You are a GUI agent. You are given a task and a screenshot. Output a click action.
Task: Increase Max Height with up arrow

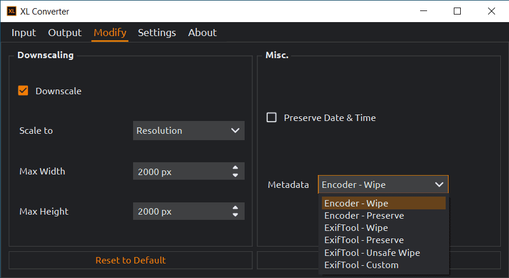coord(235,208)
